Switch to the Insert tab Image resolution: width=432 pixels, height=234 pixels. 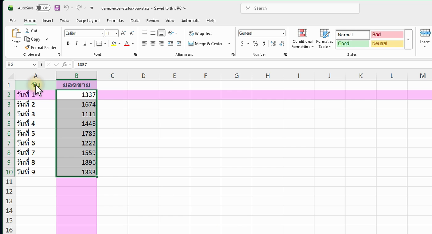(x=48, y=21)
